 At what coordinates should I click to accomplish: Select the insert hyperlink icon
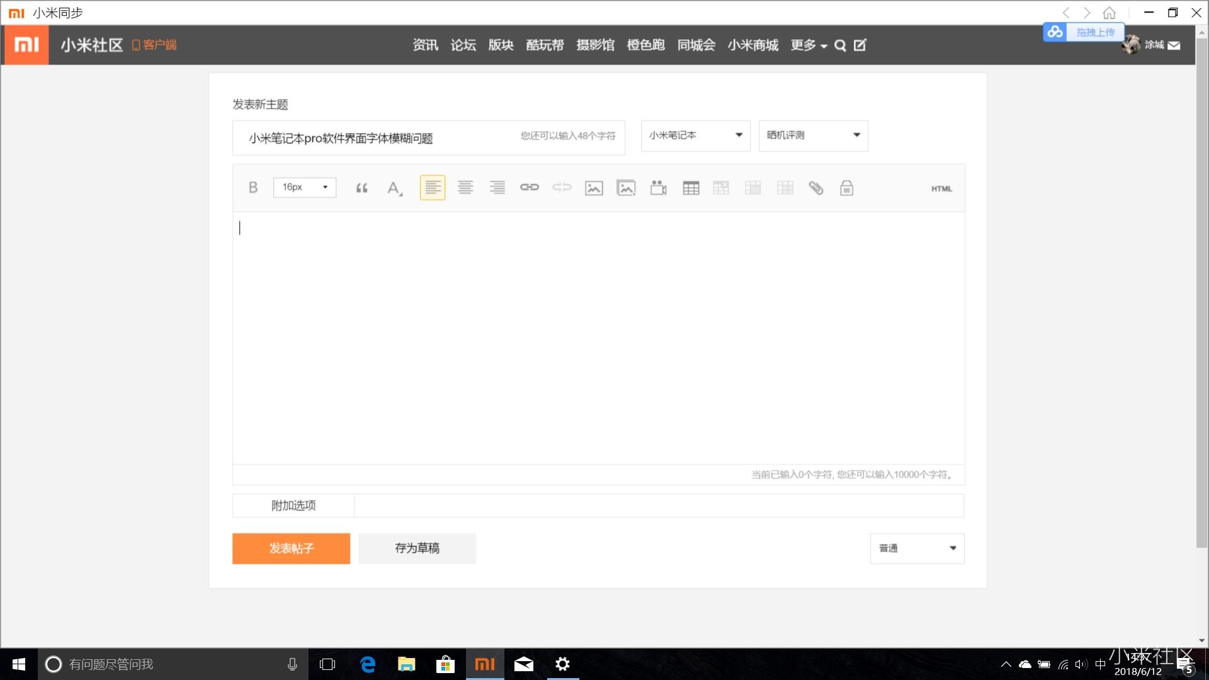(530, 187)
